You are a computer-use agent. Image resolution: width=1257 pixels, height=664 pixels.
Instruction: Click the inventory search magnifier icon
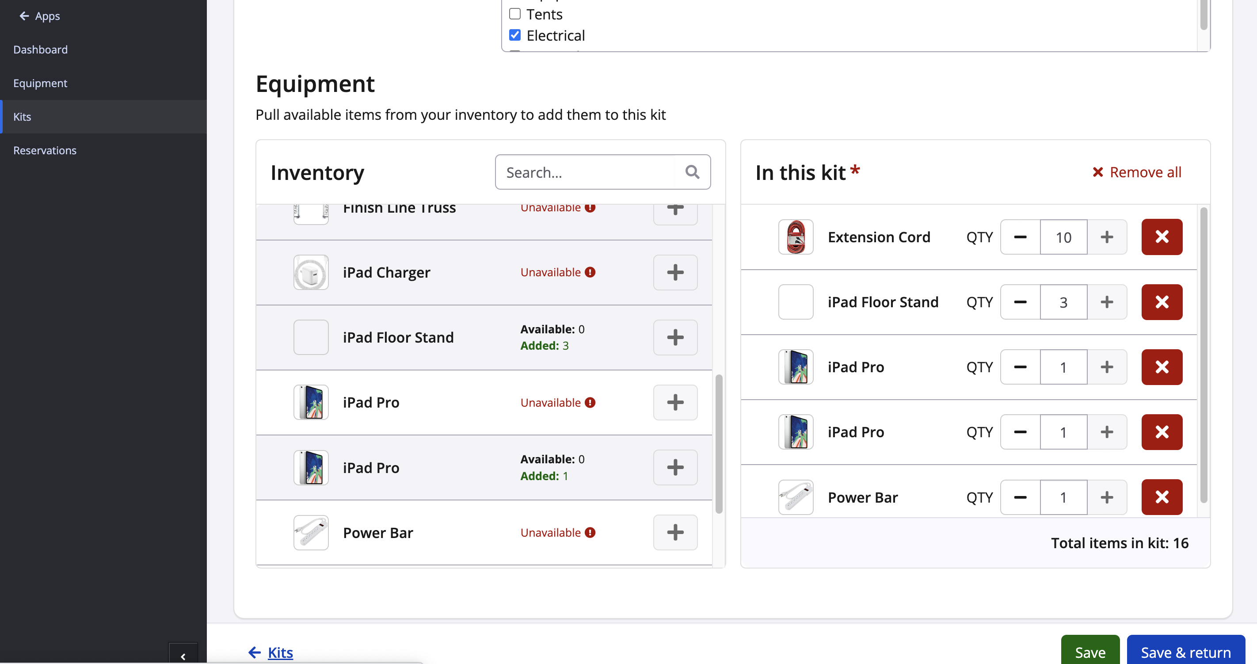(692, 172)
